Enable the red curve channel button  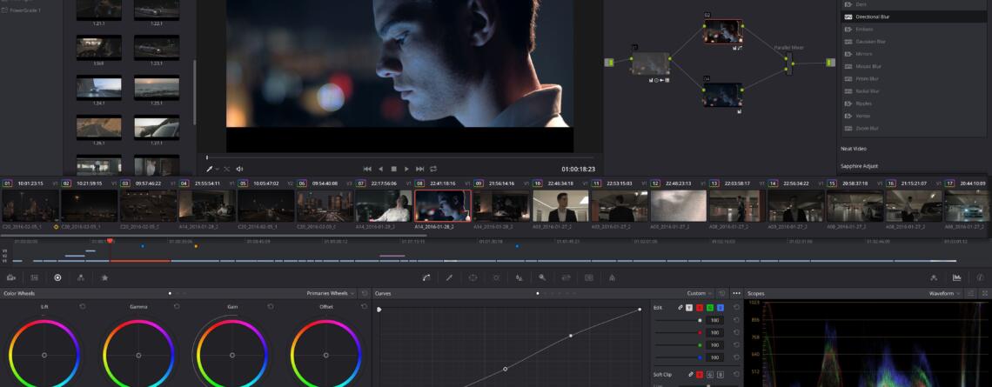[x=699, y=307]
